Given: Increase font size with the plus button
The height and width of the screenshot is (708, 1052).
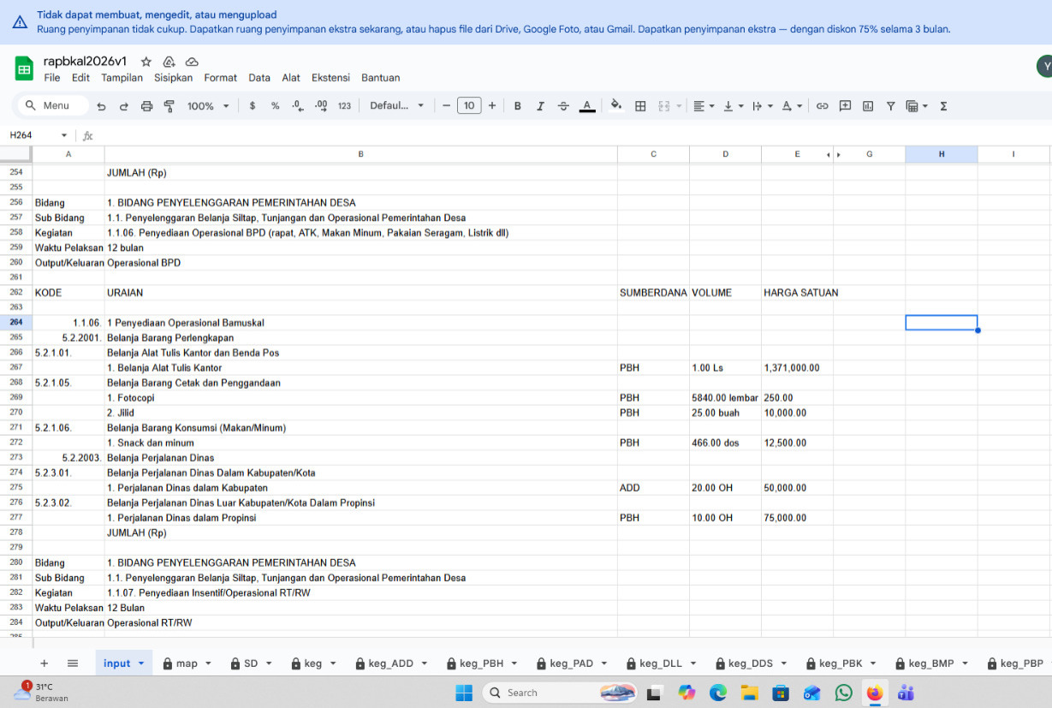Looking at the screenshot, I should pyautogui.click(x=492, y=106).
